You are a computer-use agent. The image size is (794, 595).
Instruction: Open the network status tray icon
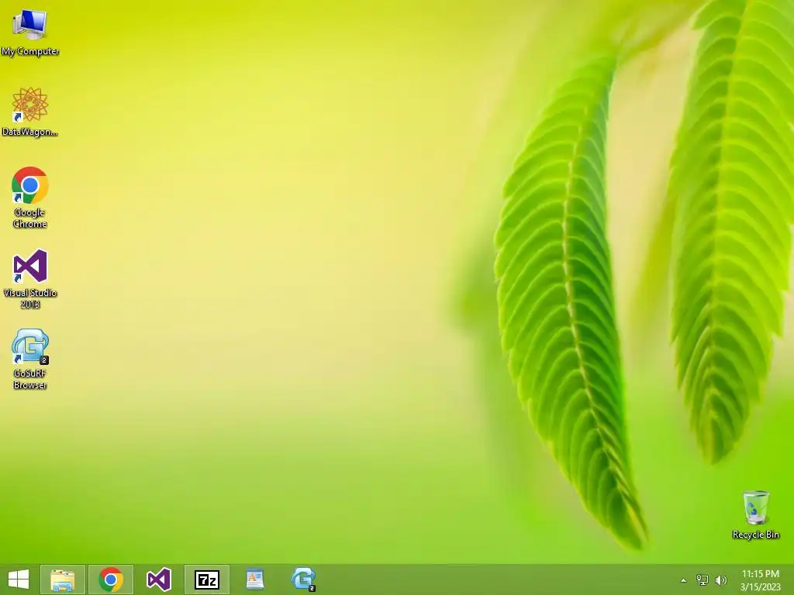[x=703, y=580]
